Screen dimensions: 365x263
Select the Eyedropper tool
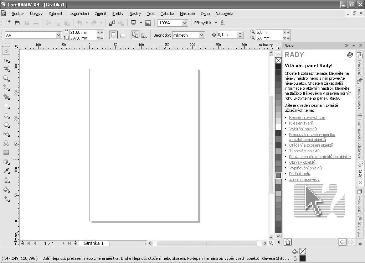(6, 171)
